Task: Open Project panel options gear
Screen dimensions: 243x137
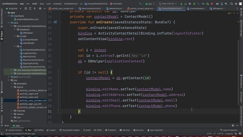Action: [x=40, y=8]
